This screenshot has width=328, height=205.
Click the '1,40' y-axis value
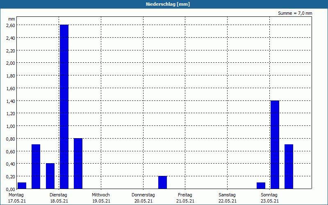[11, 101]
